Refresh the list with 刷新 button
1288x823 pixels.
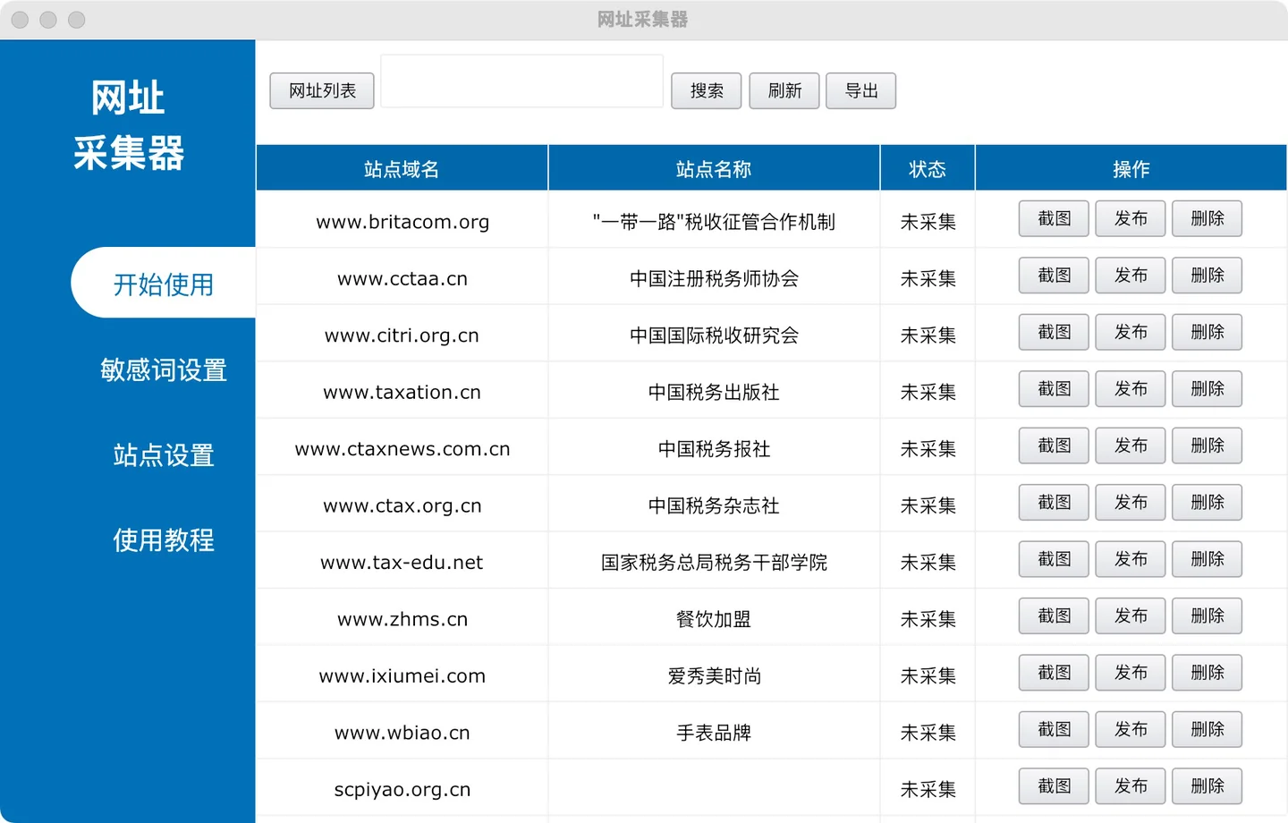(x=784, y=90)
